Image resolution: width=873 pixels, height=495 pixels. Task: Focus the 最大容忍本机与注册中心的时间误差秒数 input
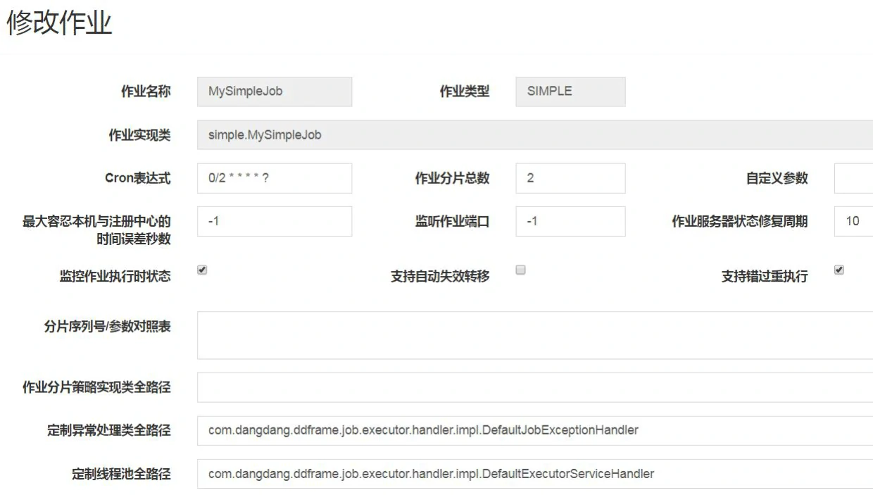point(275,221)
